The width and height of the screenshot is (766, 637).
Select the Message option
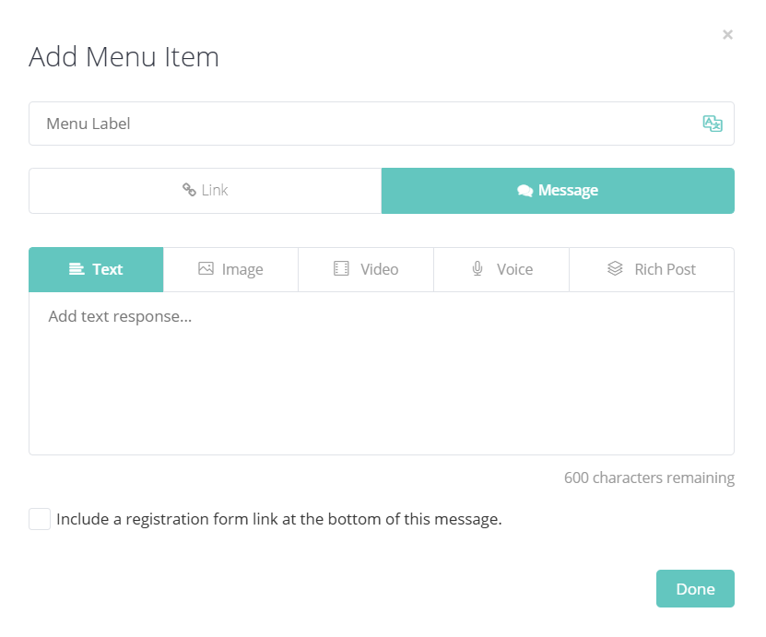coord(558,191)
